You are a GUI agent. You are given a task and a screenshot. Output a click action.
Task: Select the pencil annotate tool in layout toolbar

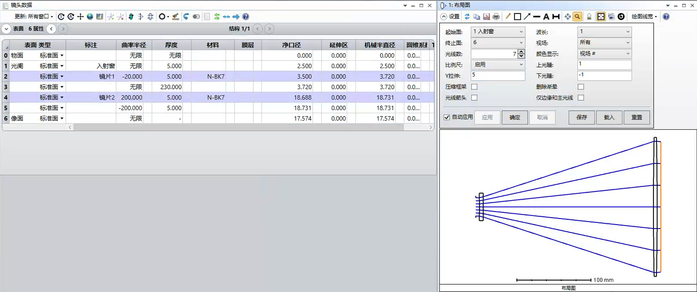(508, 16)
